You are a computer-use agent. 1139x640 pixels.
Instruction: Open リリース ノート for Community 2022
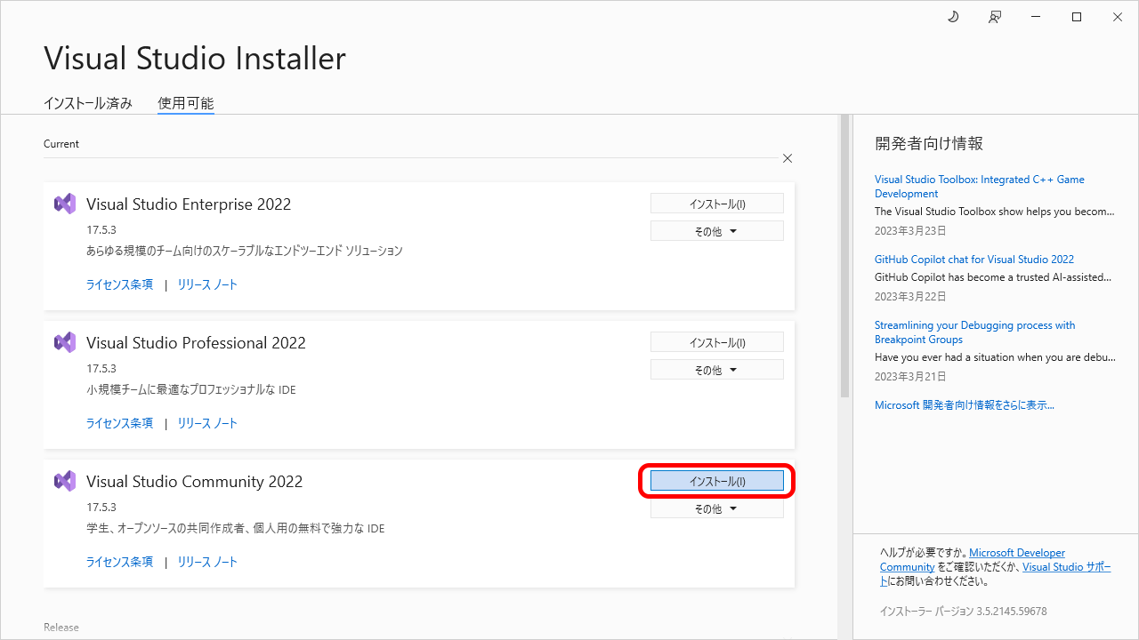coord(207,562)
